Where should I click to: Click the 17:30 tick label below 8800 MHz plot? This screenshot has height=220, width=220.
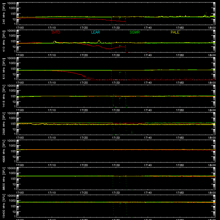click(116, 193)
